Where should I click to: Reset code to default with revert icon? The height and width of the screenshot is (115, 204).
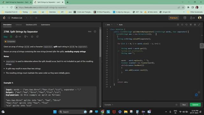(x=186, y=25)
